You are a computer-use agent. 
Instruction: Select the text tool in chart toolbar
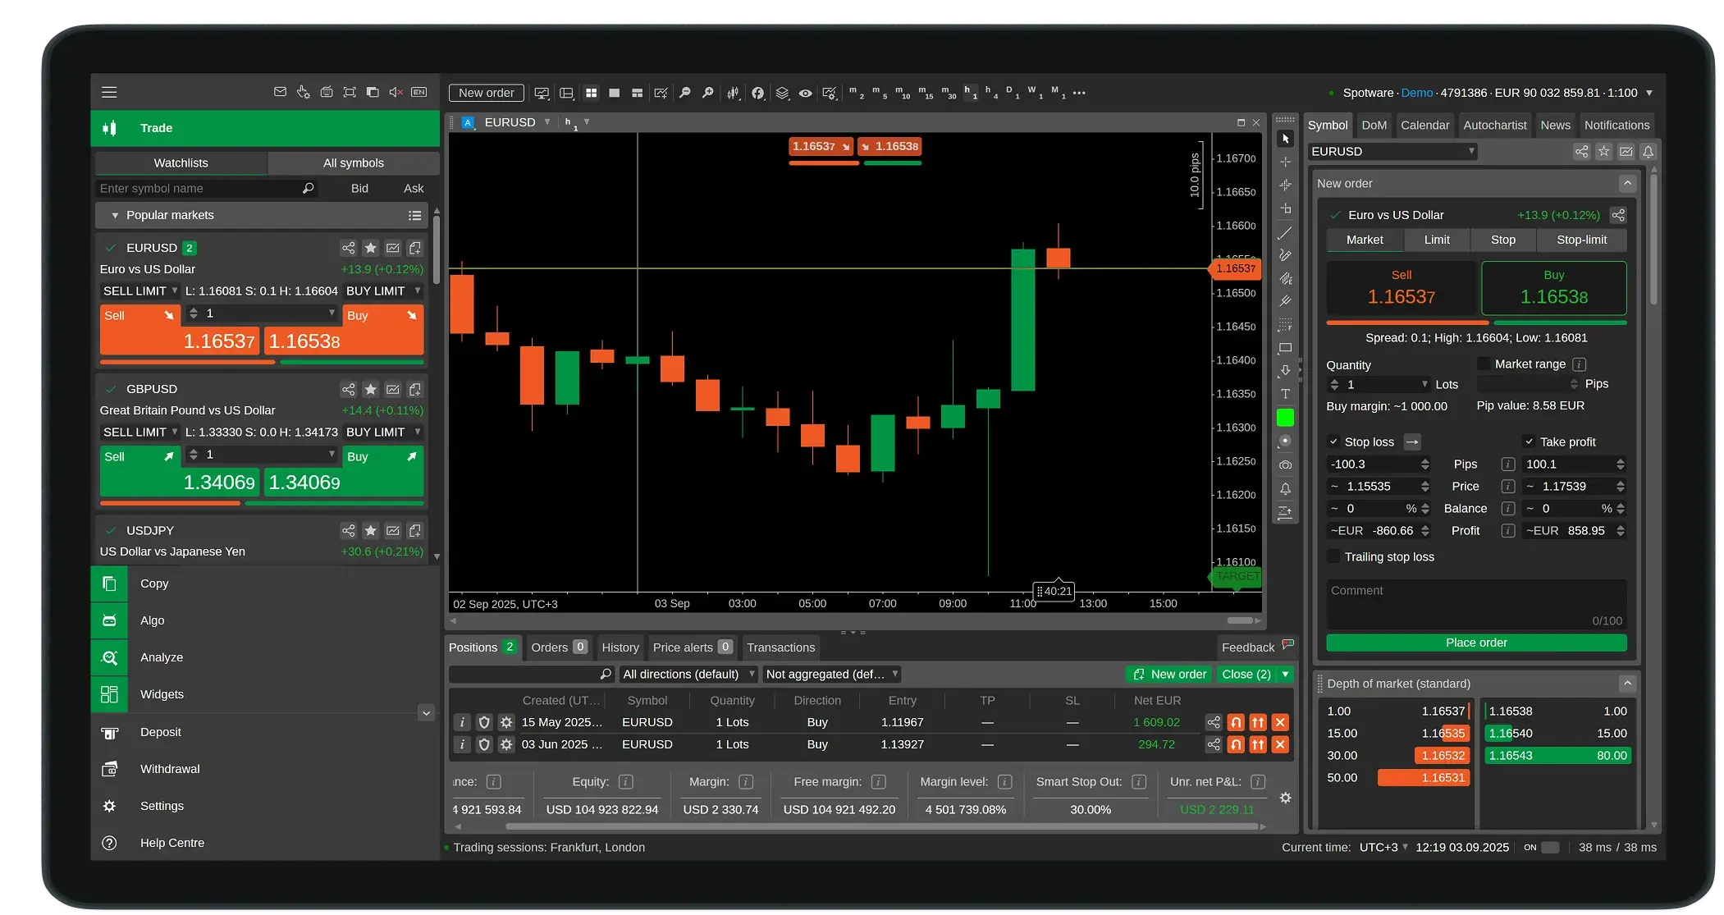tap(1285, 394)
